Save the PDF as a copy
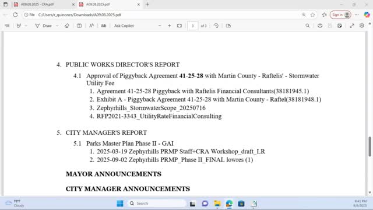Viewport: 373px width, 210px height. [340, 26]
